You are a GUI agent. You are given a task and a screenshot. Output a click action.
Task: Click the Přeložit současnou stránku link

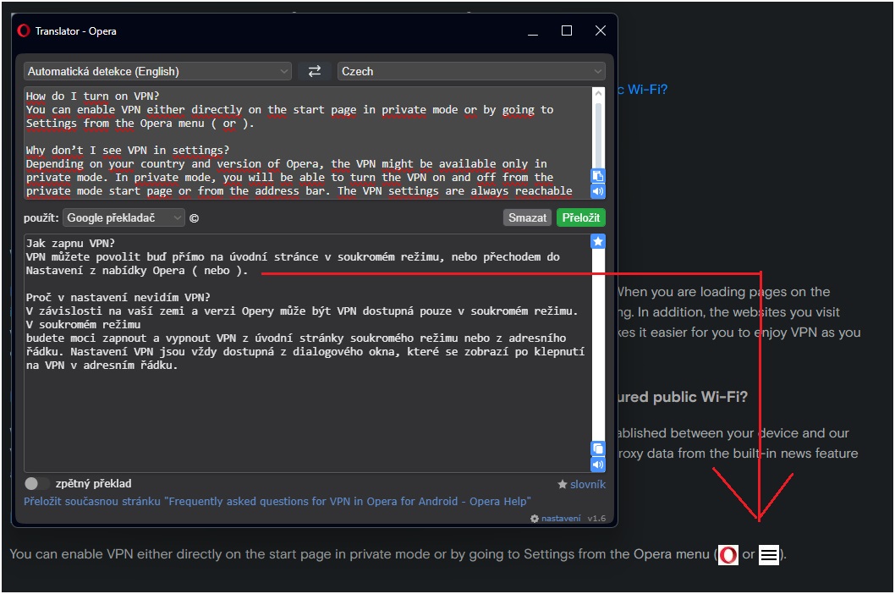[x=277, y=502]
